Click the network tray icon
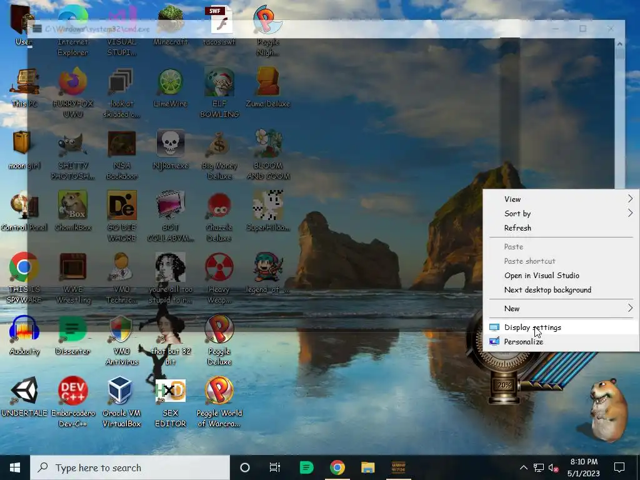640x480 pixels. (x=538, y=467)
